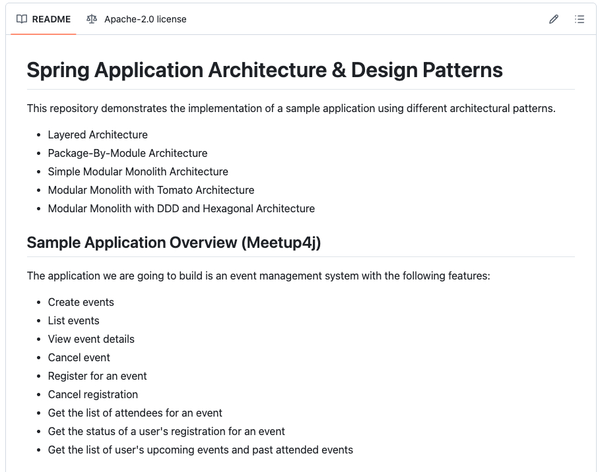Click the Create events bullet
The image size is (600, 472).
point(81,302)
